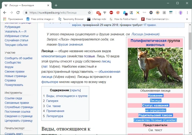Open Связанные правки
Screen dimensions: 192x135
point(17,103)
